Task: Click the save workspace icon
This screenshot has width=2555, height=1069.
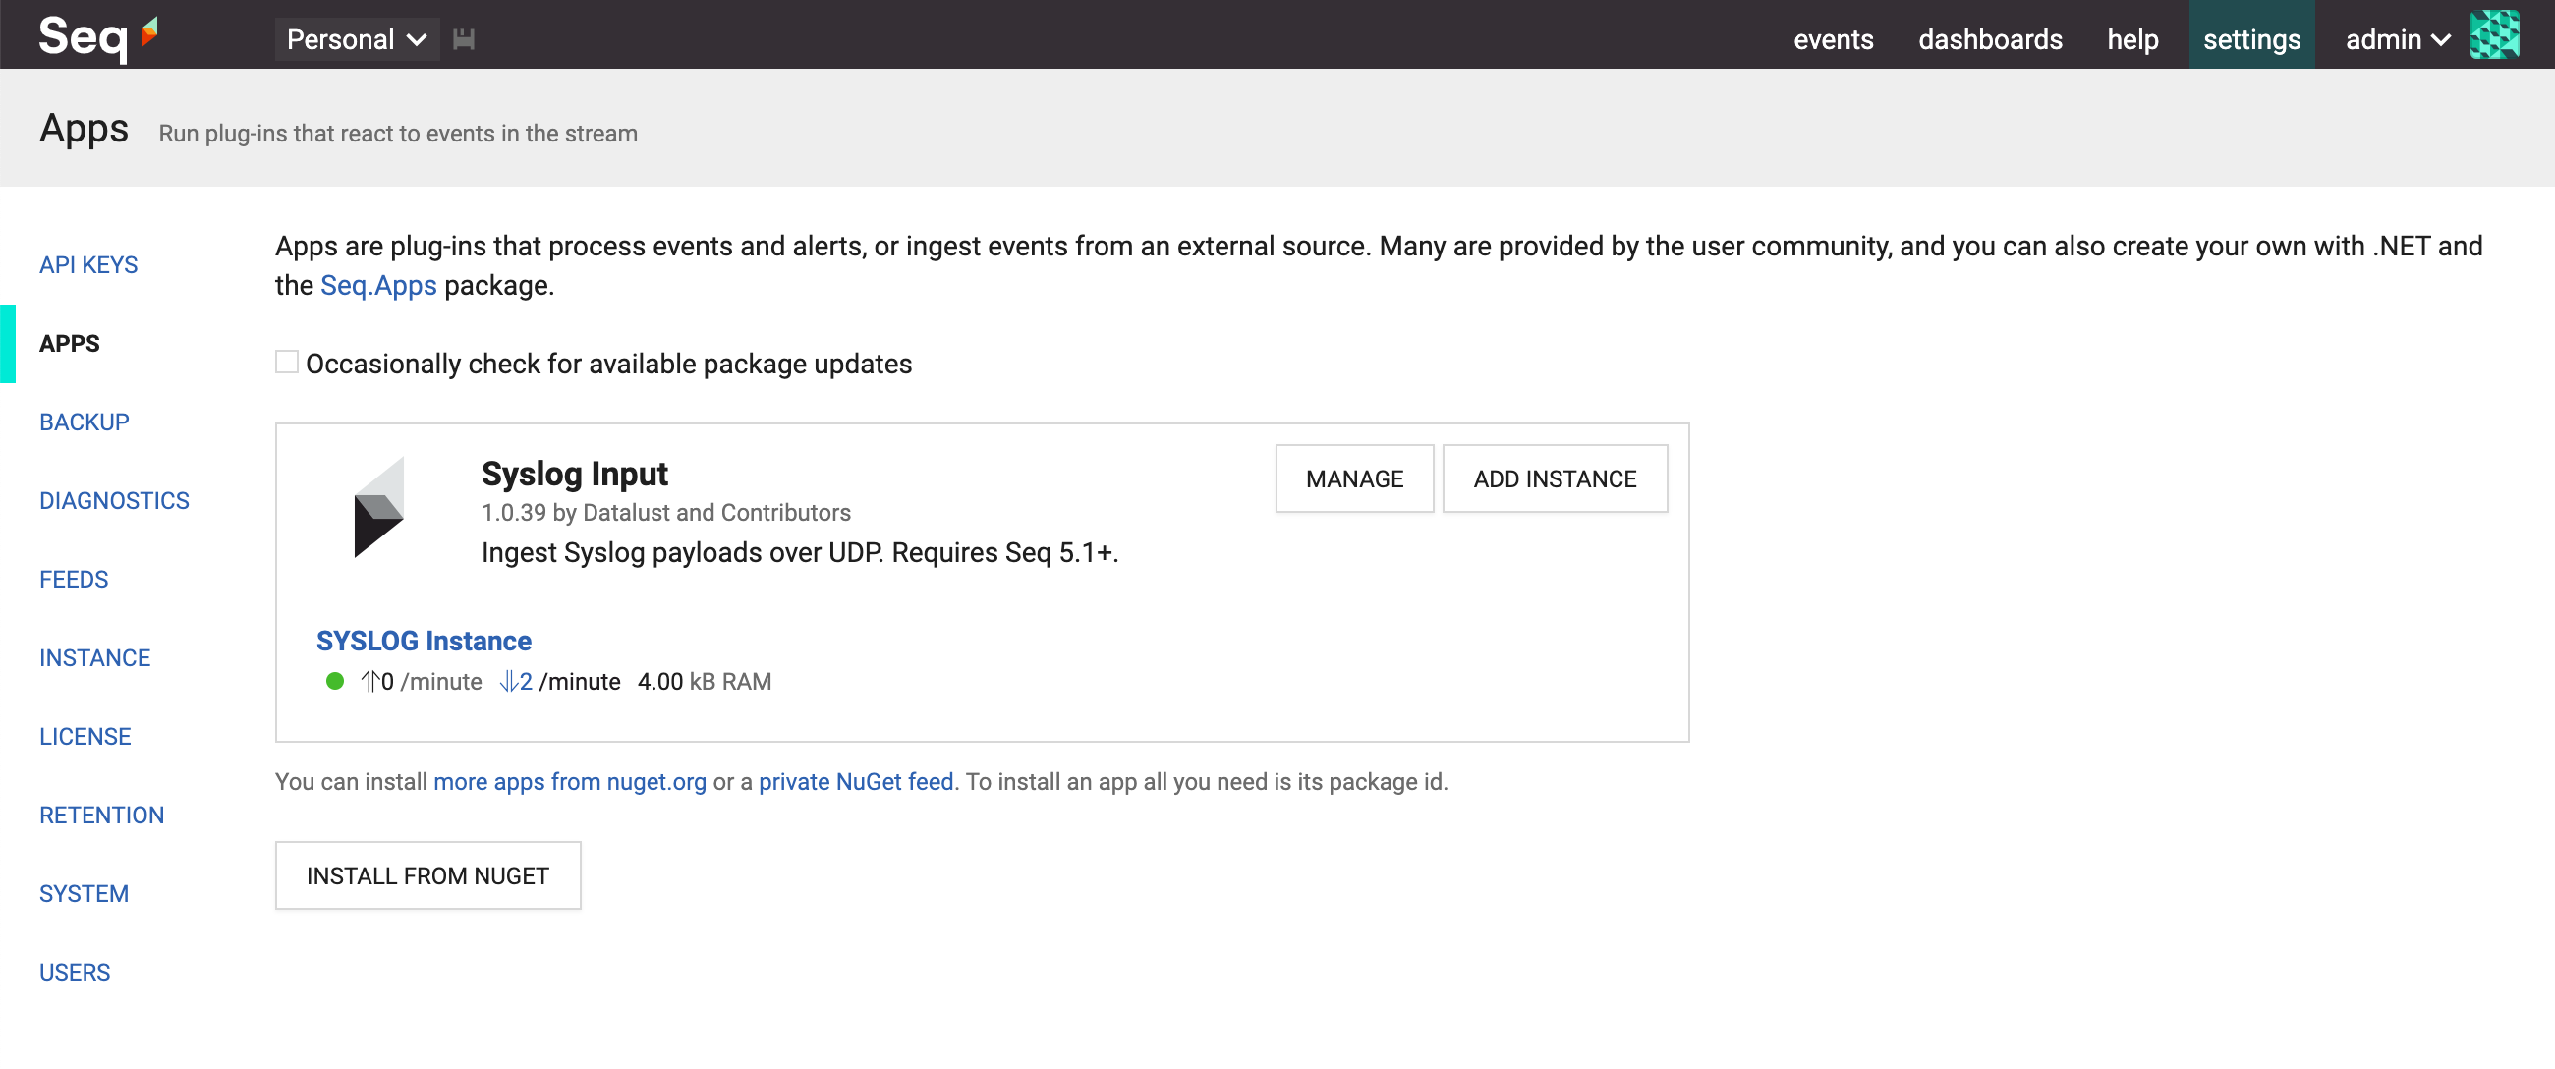Action: (463, 39)
